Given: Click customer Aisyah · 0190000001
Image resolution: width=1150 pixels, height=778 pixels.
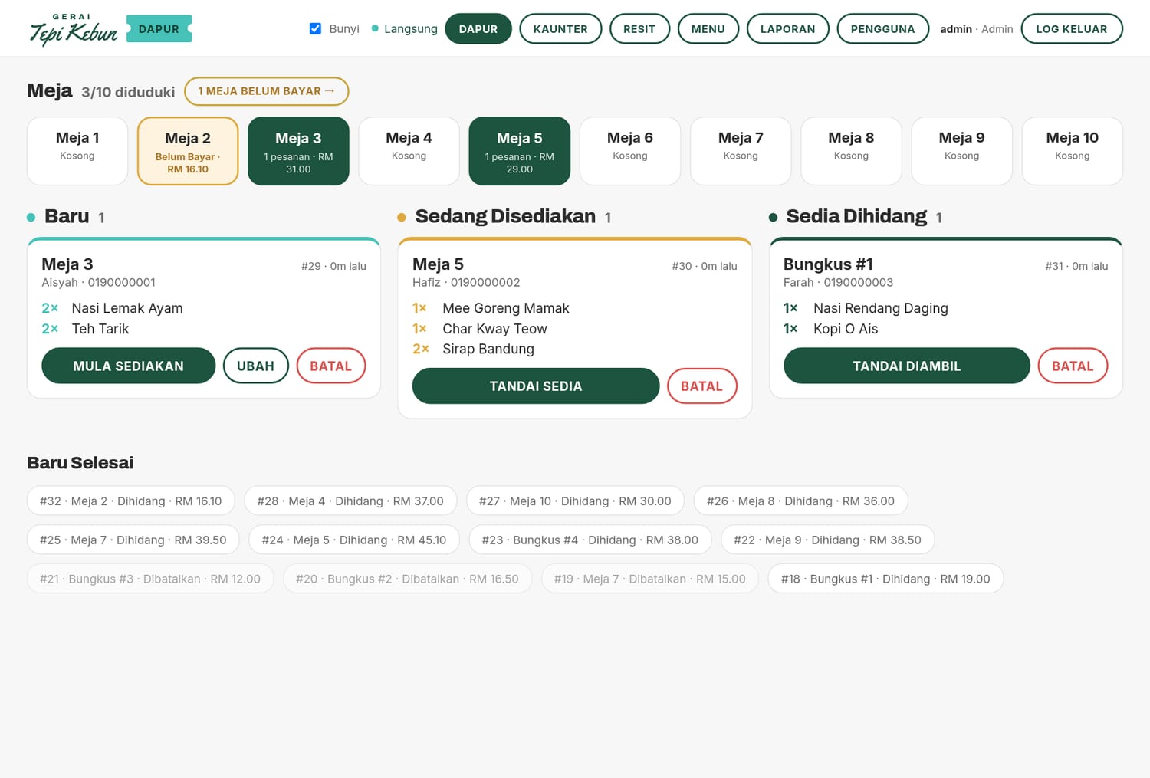Looking at the screenshot, I should click(x=98, y=282).
